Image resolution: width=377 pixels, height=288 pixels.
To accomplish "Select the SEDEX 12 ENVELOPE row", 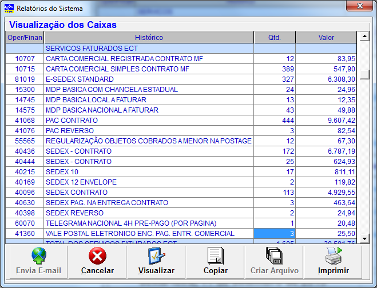I will 181,182.
